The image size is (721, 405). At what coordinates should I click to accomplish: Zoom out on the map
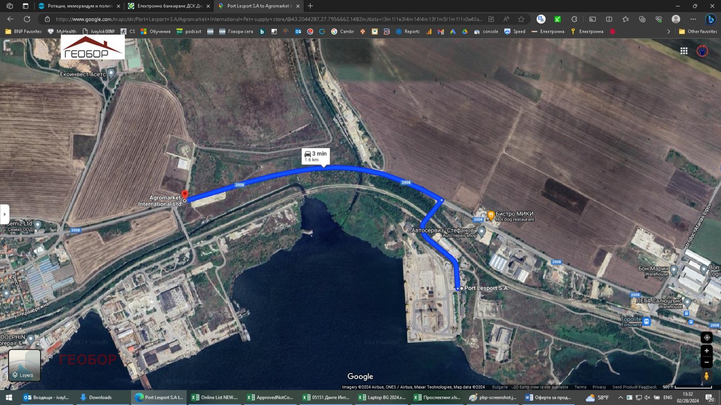pyautogui.click(x=707, y=362)
